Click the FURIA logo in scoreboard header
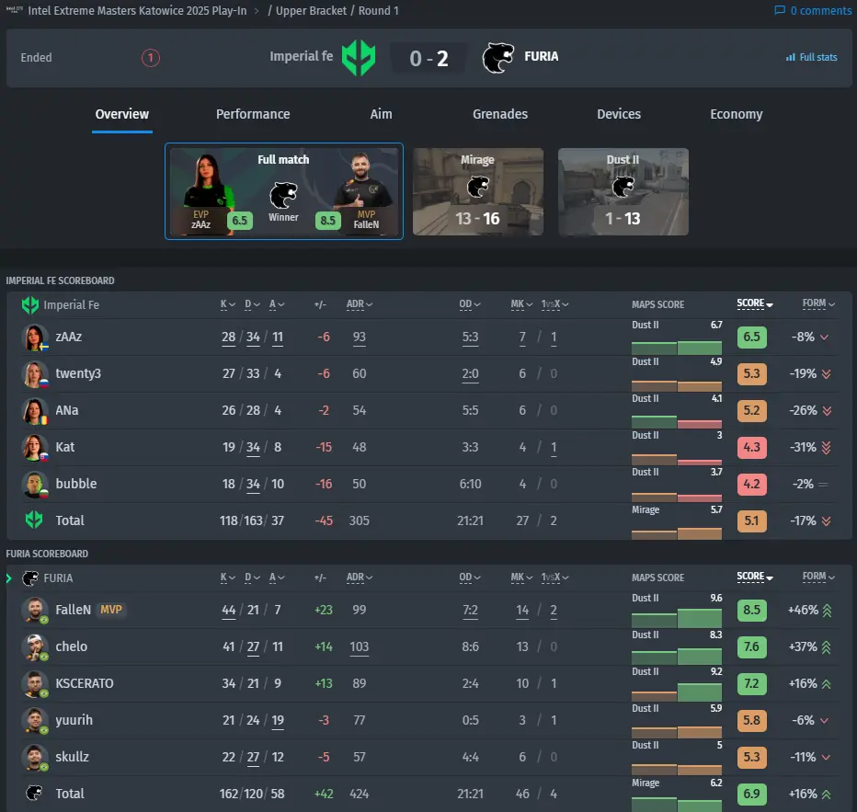The width and height of the screenshot is (857, 812). click(x=30, y=578)
